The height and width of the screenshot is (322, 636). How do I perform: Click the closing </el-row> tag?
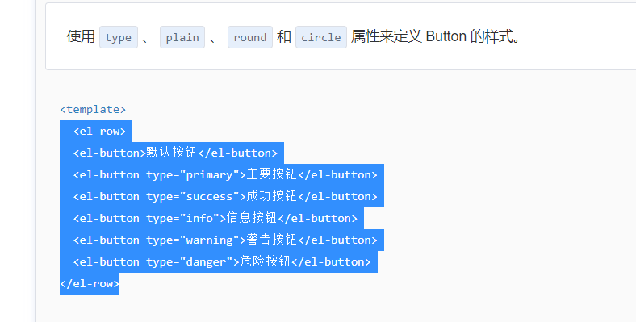click(x=90, y=284)
